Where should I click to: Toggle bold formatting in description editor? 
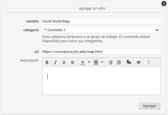click(47, 62)
